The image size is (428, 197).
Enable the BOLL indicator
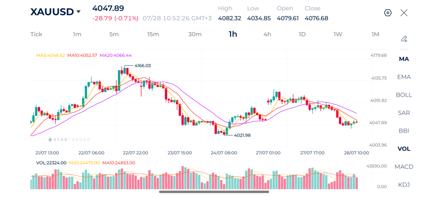coord(404,95)
